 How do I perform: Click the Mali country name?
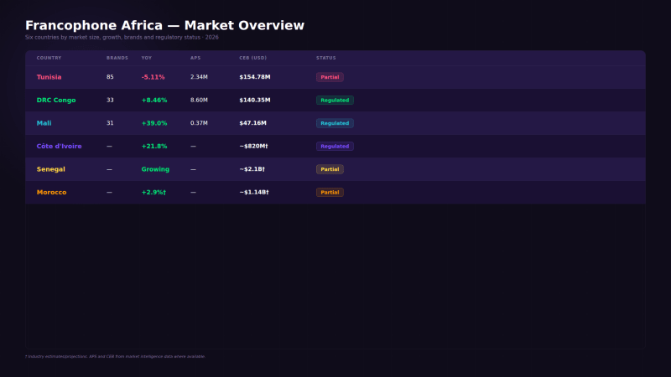point(44,123)
